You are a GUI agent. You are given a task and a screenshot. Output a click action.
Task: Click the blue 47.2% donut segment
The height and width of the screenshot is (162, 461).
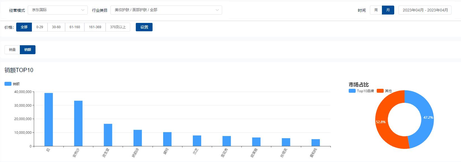pyautogui.click(x=424, y=118)
